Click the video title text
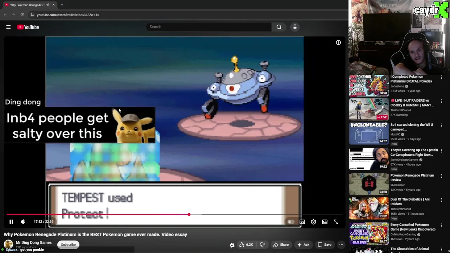 click(95, 234)
